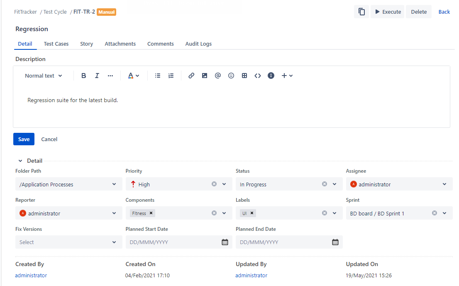Switch to the Test Cases tab
Viewport: 459px width, 286px height.
point(56,44)
